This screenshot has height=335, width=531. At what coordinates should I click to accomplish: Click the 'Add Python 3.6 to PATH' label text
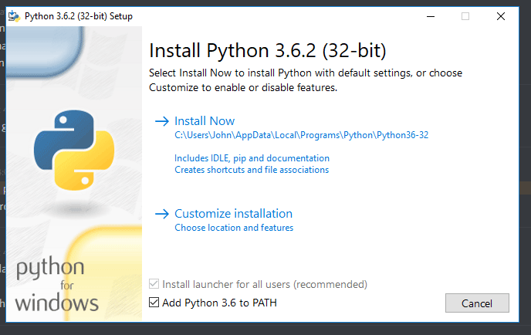(x=219, y=303)
